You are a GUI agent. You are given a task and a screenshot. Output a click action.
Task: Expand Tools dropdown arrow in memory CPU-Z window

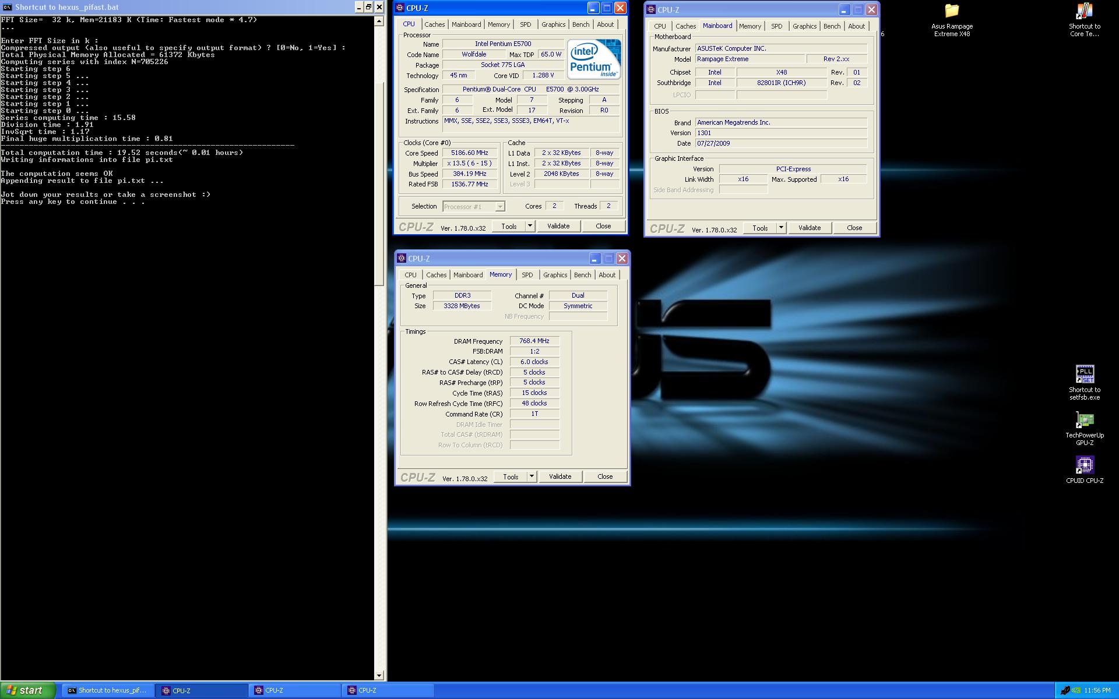point(532,476)
